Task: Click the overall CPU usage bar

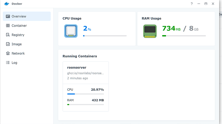Action: point(105,36)
